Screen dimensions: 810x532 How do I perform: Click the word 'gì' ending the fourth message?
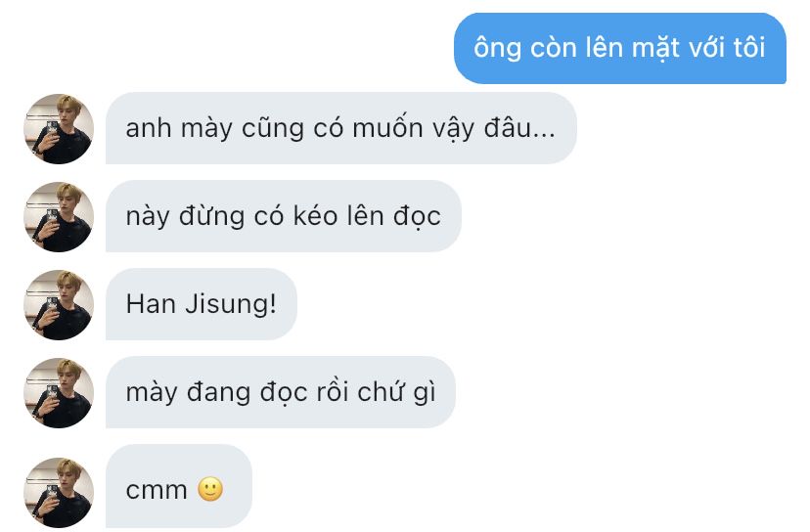pyautogui.click(x=425, y=392)
